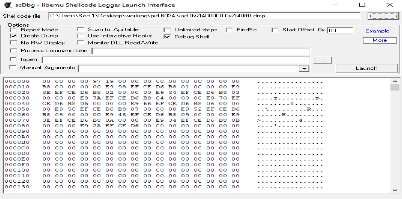Expand the Manual Arguments dropdown arrow
The height and width of the screenshot is (199, 402).
pyautogui.click(x=303, y=68)
